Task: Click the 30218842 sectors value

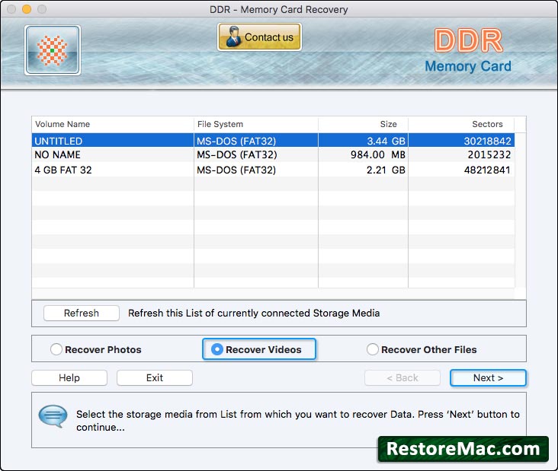Action: tap(488, 141)
